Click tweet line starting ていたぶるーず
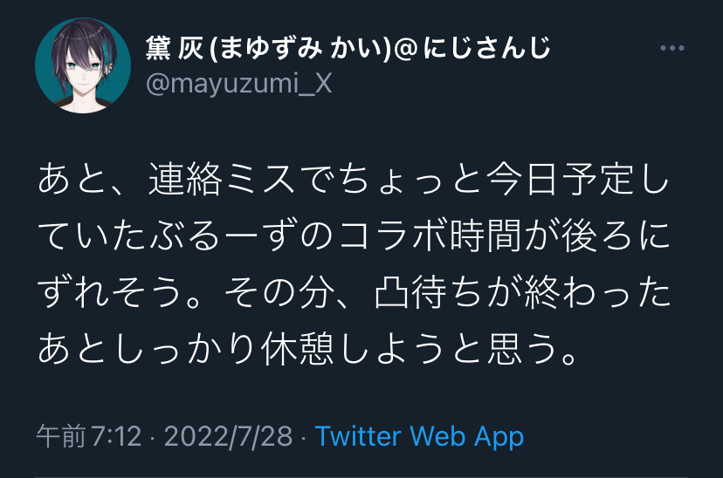Image resolution: width=723 pixels, height=478 pixels. (353, 236)
